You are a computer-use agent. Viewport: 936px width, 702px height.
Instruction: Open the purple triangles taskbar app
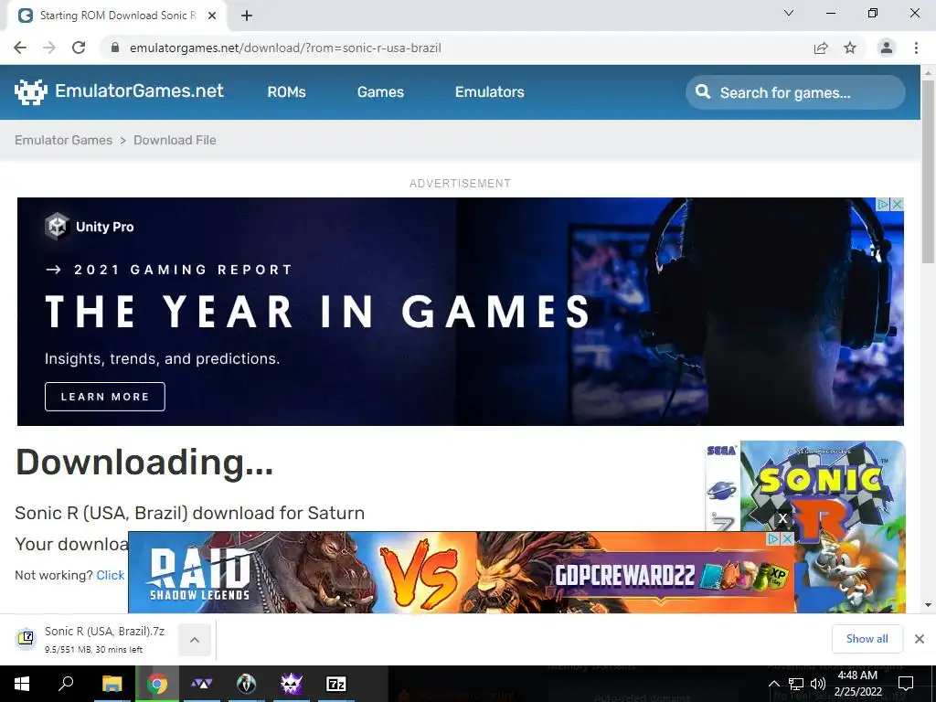202,684
